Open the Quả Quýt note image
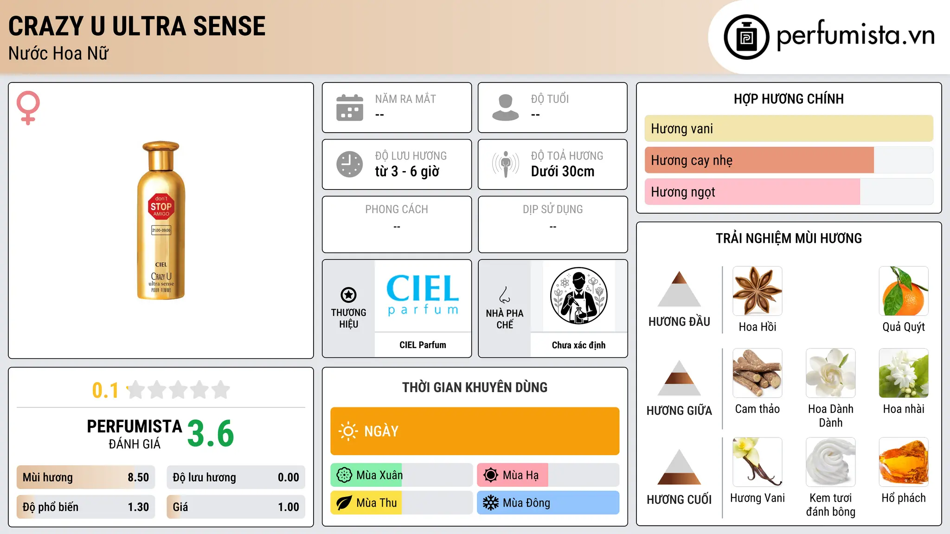950x534 pixels. pyautogui.click(x=904, y=291)
